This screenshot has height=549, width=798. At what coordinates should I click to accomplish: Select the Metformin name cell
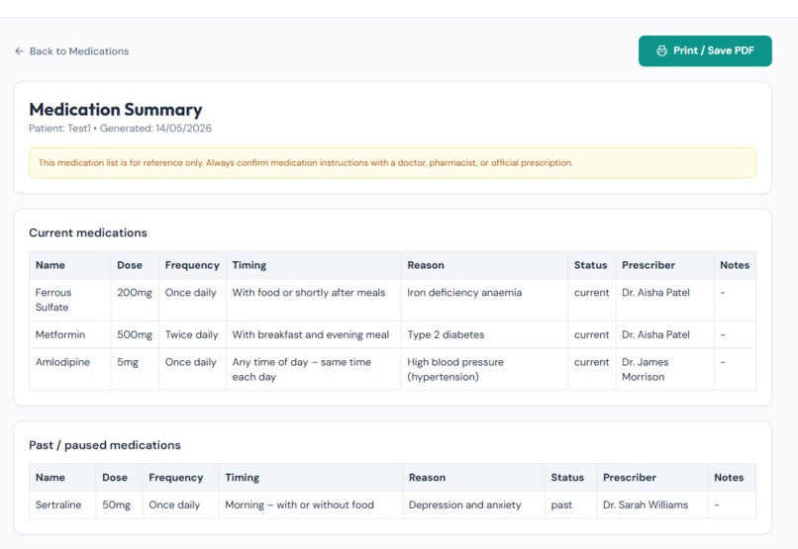coord(69,334)
